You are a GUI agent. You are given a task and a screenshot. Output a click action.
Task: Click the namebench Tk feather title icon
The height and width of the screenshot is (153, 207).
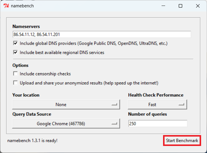point(6,6)
